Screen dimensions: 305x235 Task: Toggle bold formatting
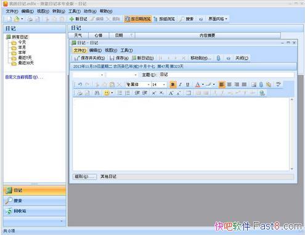pos(173,84)
